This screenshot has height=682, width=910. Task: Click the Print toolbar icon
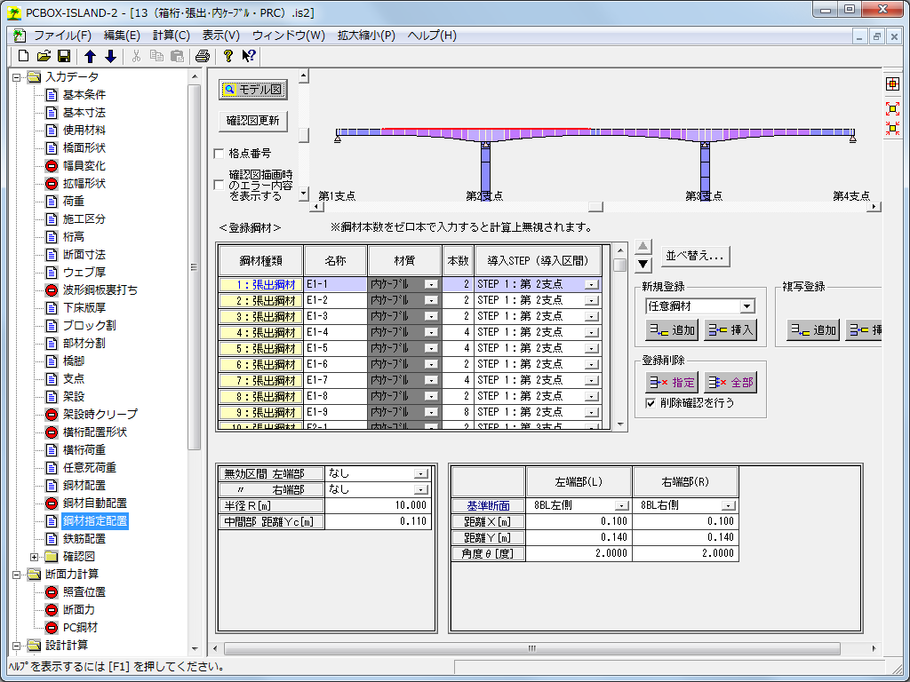[202, 56]
